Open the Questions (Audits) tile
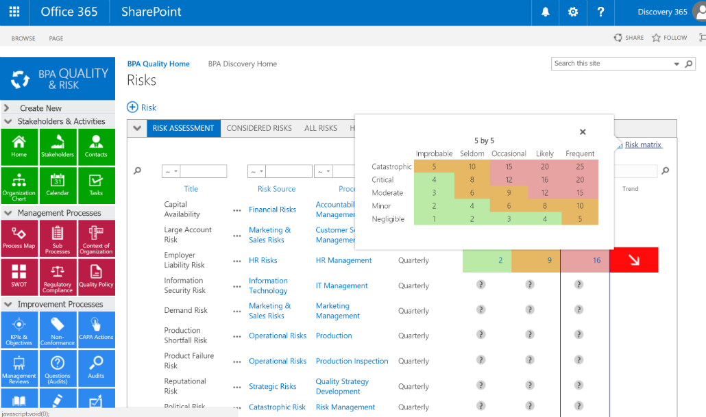This screenshot has height=417, width=706. click(58, 368)
